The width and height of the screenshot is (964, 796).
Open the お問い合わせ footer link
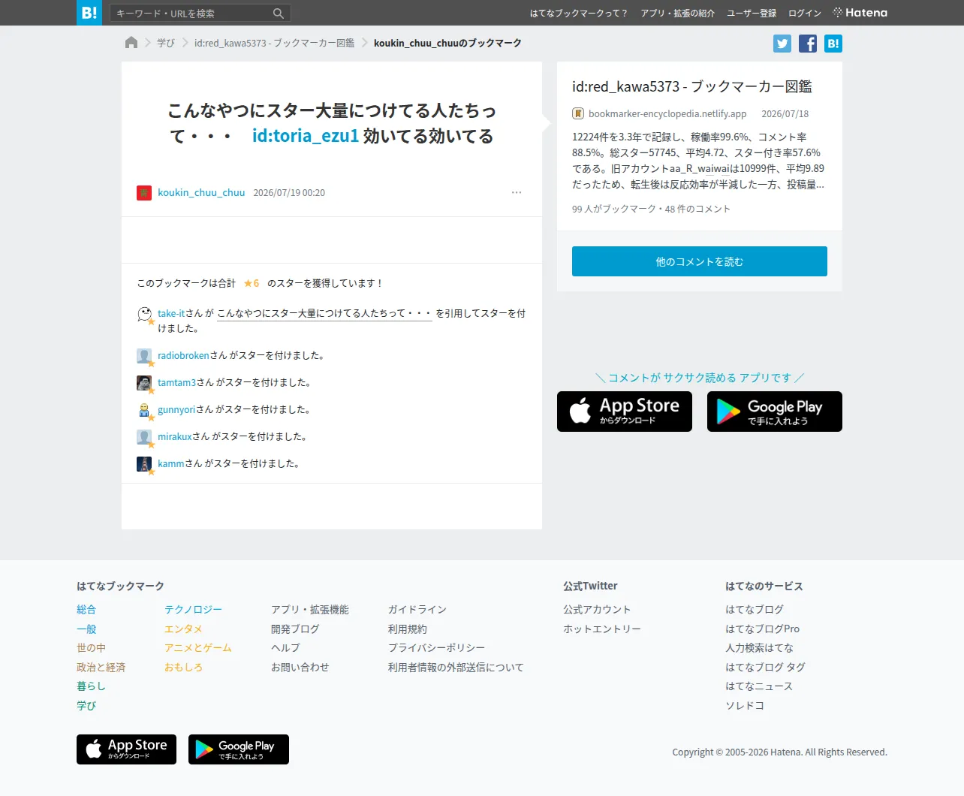[x=300, y=668]
